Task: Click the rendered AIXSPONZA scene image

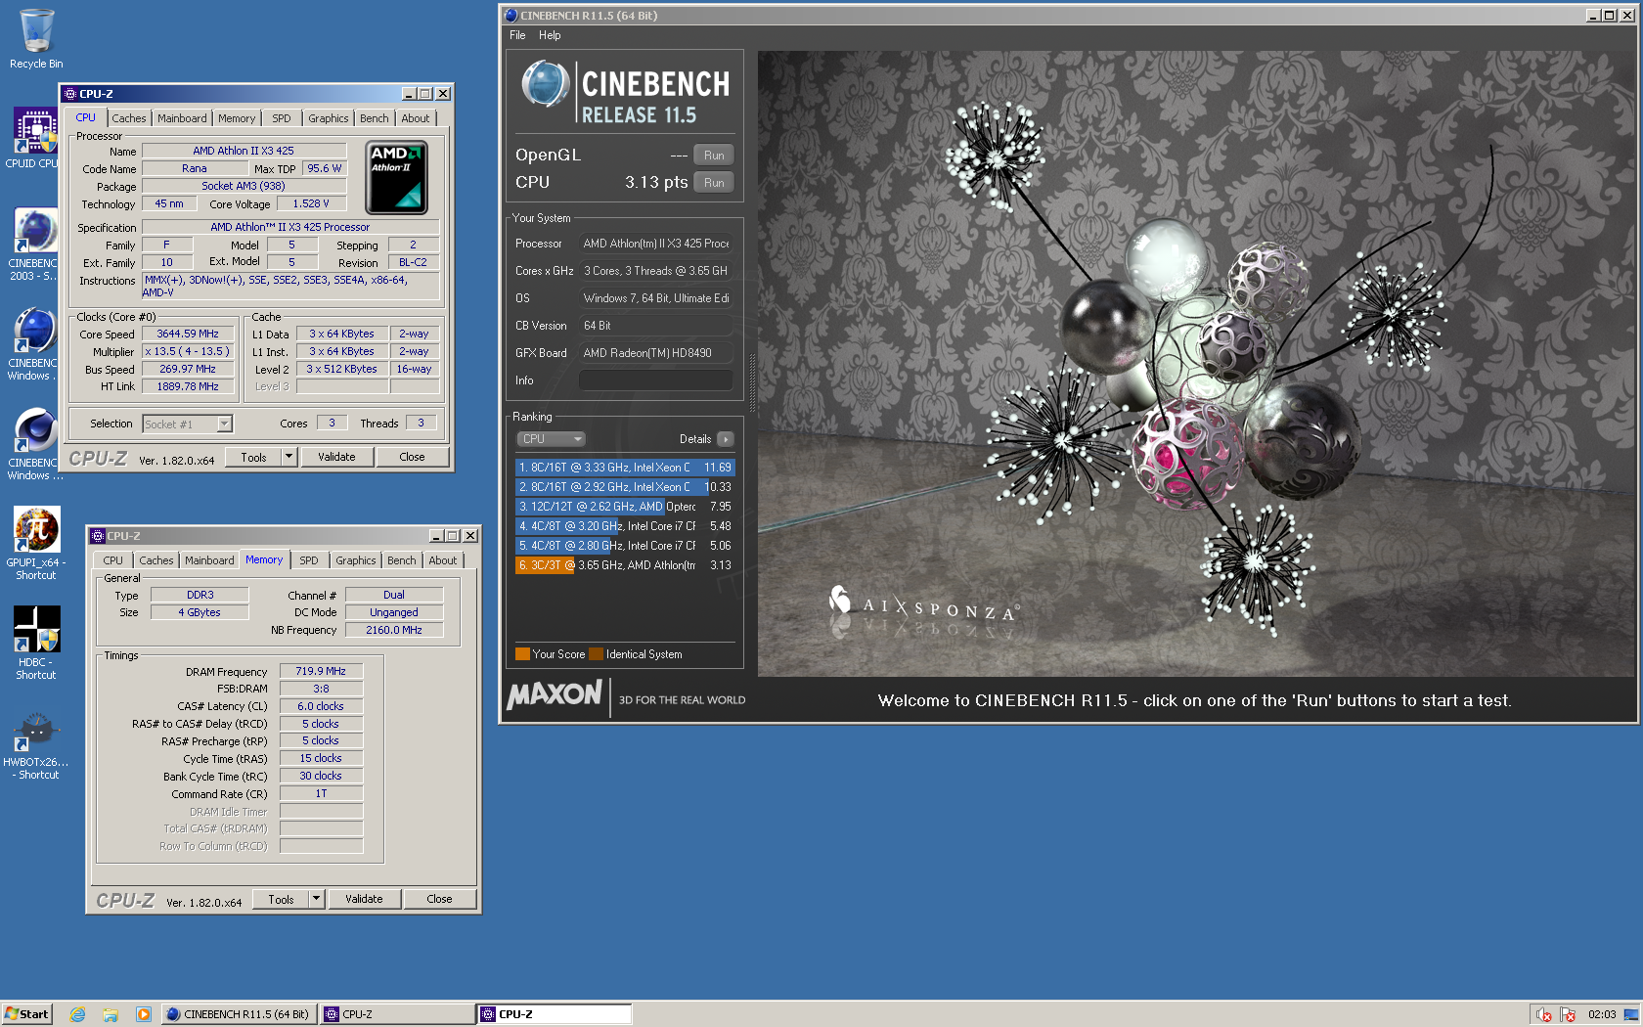Action: (x=1195, y=364)
